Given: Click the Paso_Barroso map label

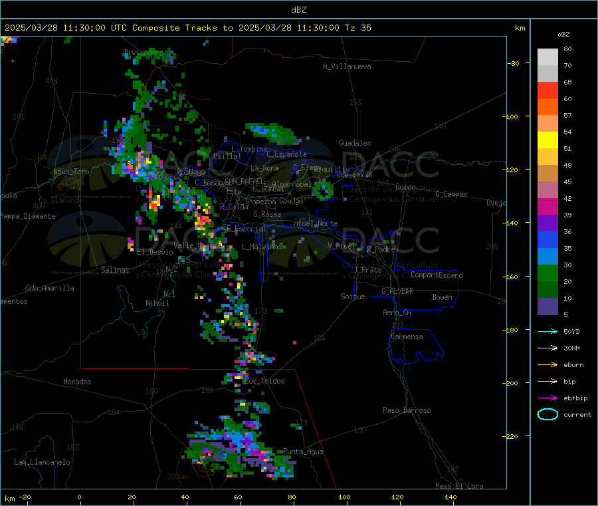Looking at the screenshot, I should point(407,410).
